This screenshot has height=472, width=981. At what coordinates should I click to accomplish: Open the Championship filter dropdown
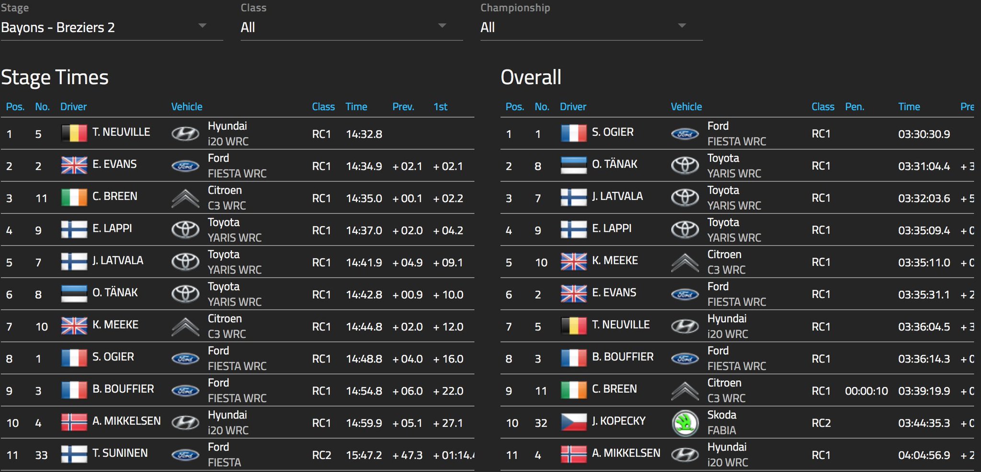click(x=592, y=28)
